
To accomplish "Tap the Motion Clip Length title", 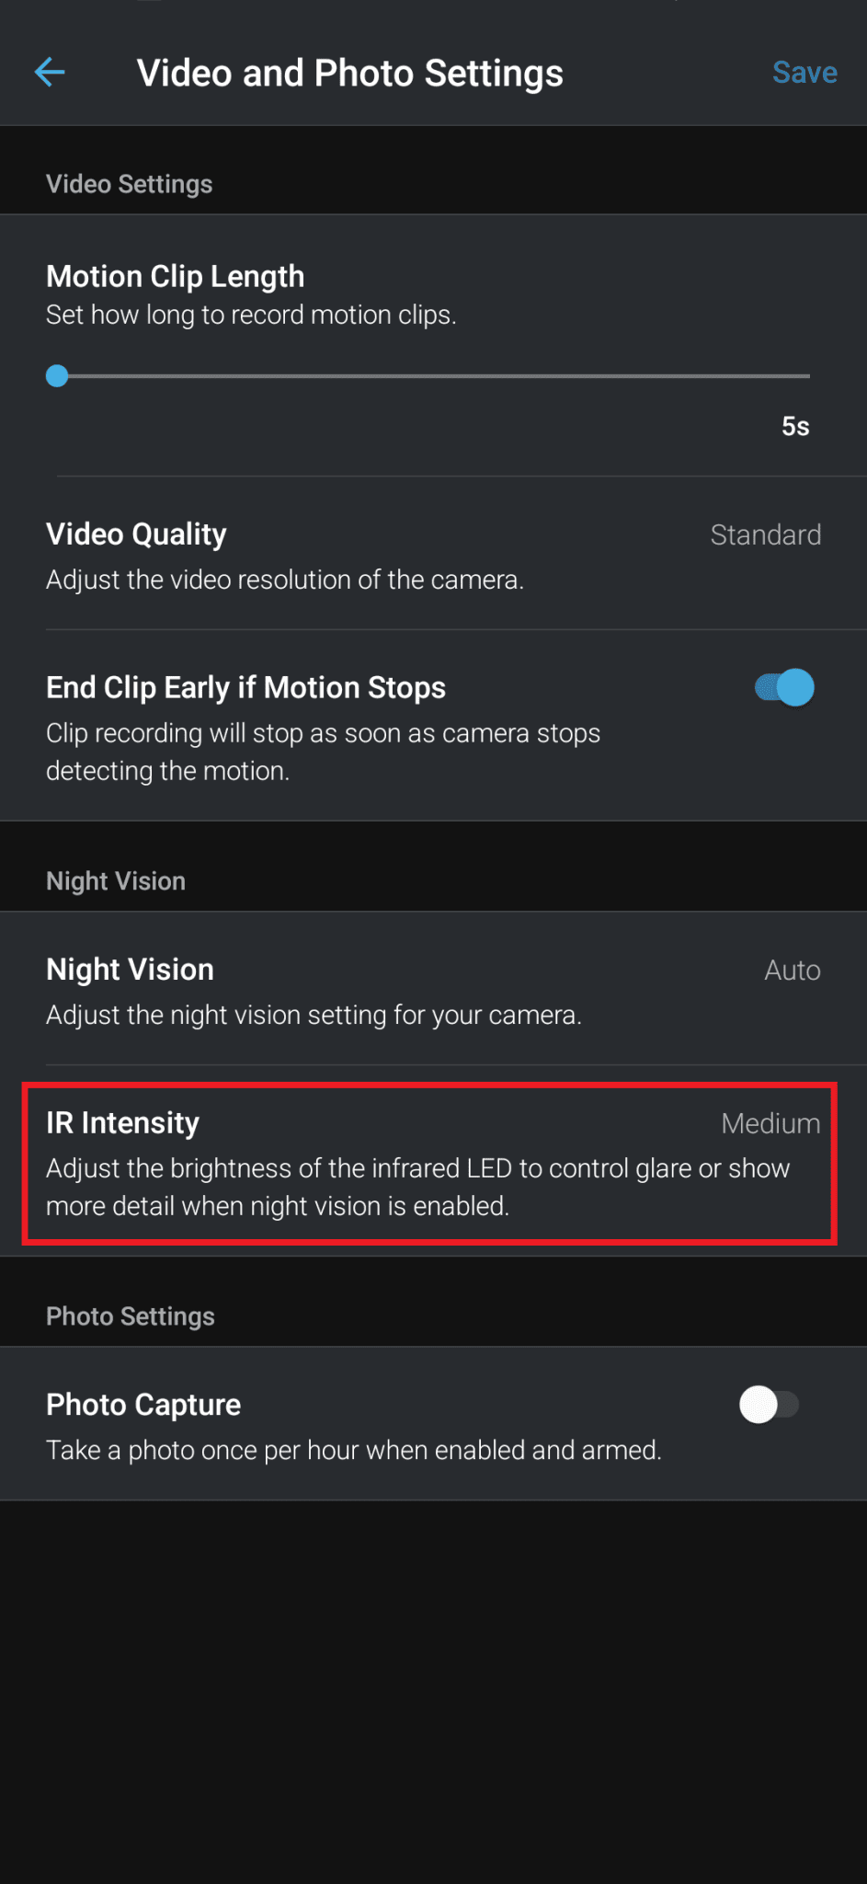I will 175,275.
